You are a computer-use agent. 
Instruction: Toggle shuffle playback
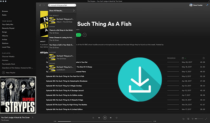coord(93,118)
